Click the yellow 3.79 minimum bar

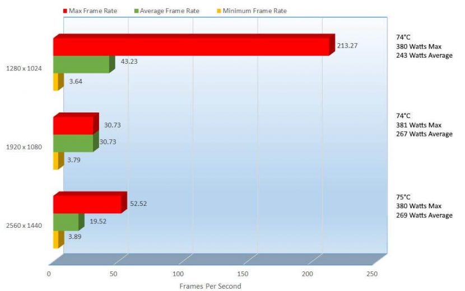pyautogui.click(x=58, y=161)
